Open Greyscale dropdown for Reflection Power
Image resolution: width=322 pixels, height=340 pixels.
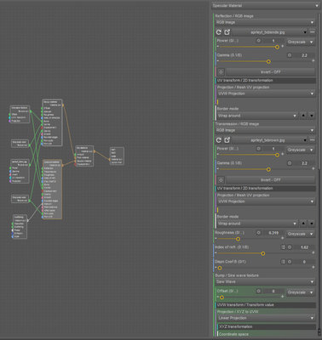click(301, 42)
